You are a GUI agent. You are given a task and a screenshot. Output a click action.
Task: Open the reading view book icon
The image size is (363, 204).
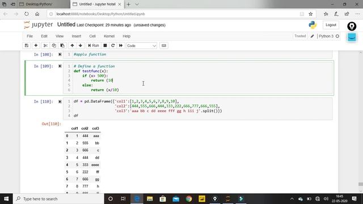(302, 14)
